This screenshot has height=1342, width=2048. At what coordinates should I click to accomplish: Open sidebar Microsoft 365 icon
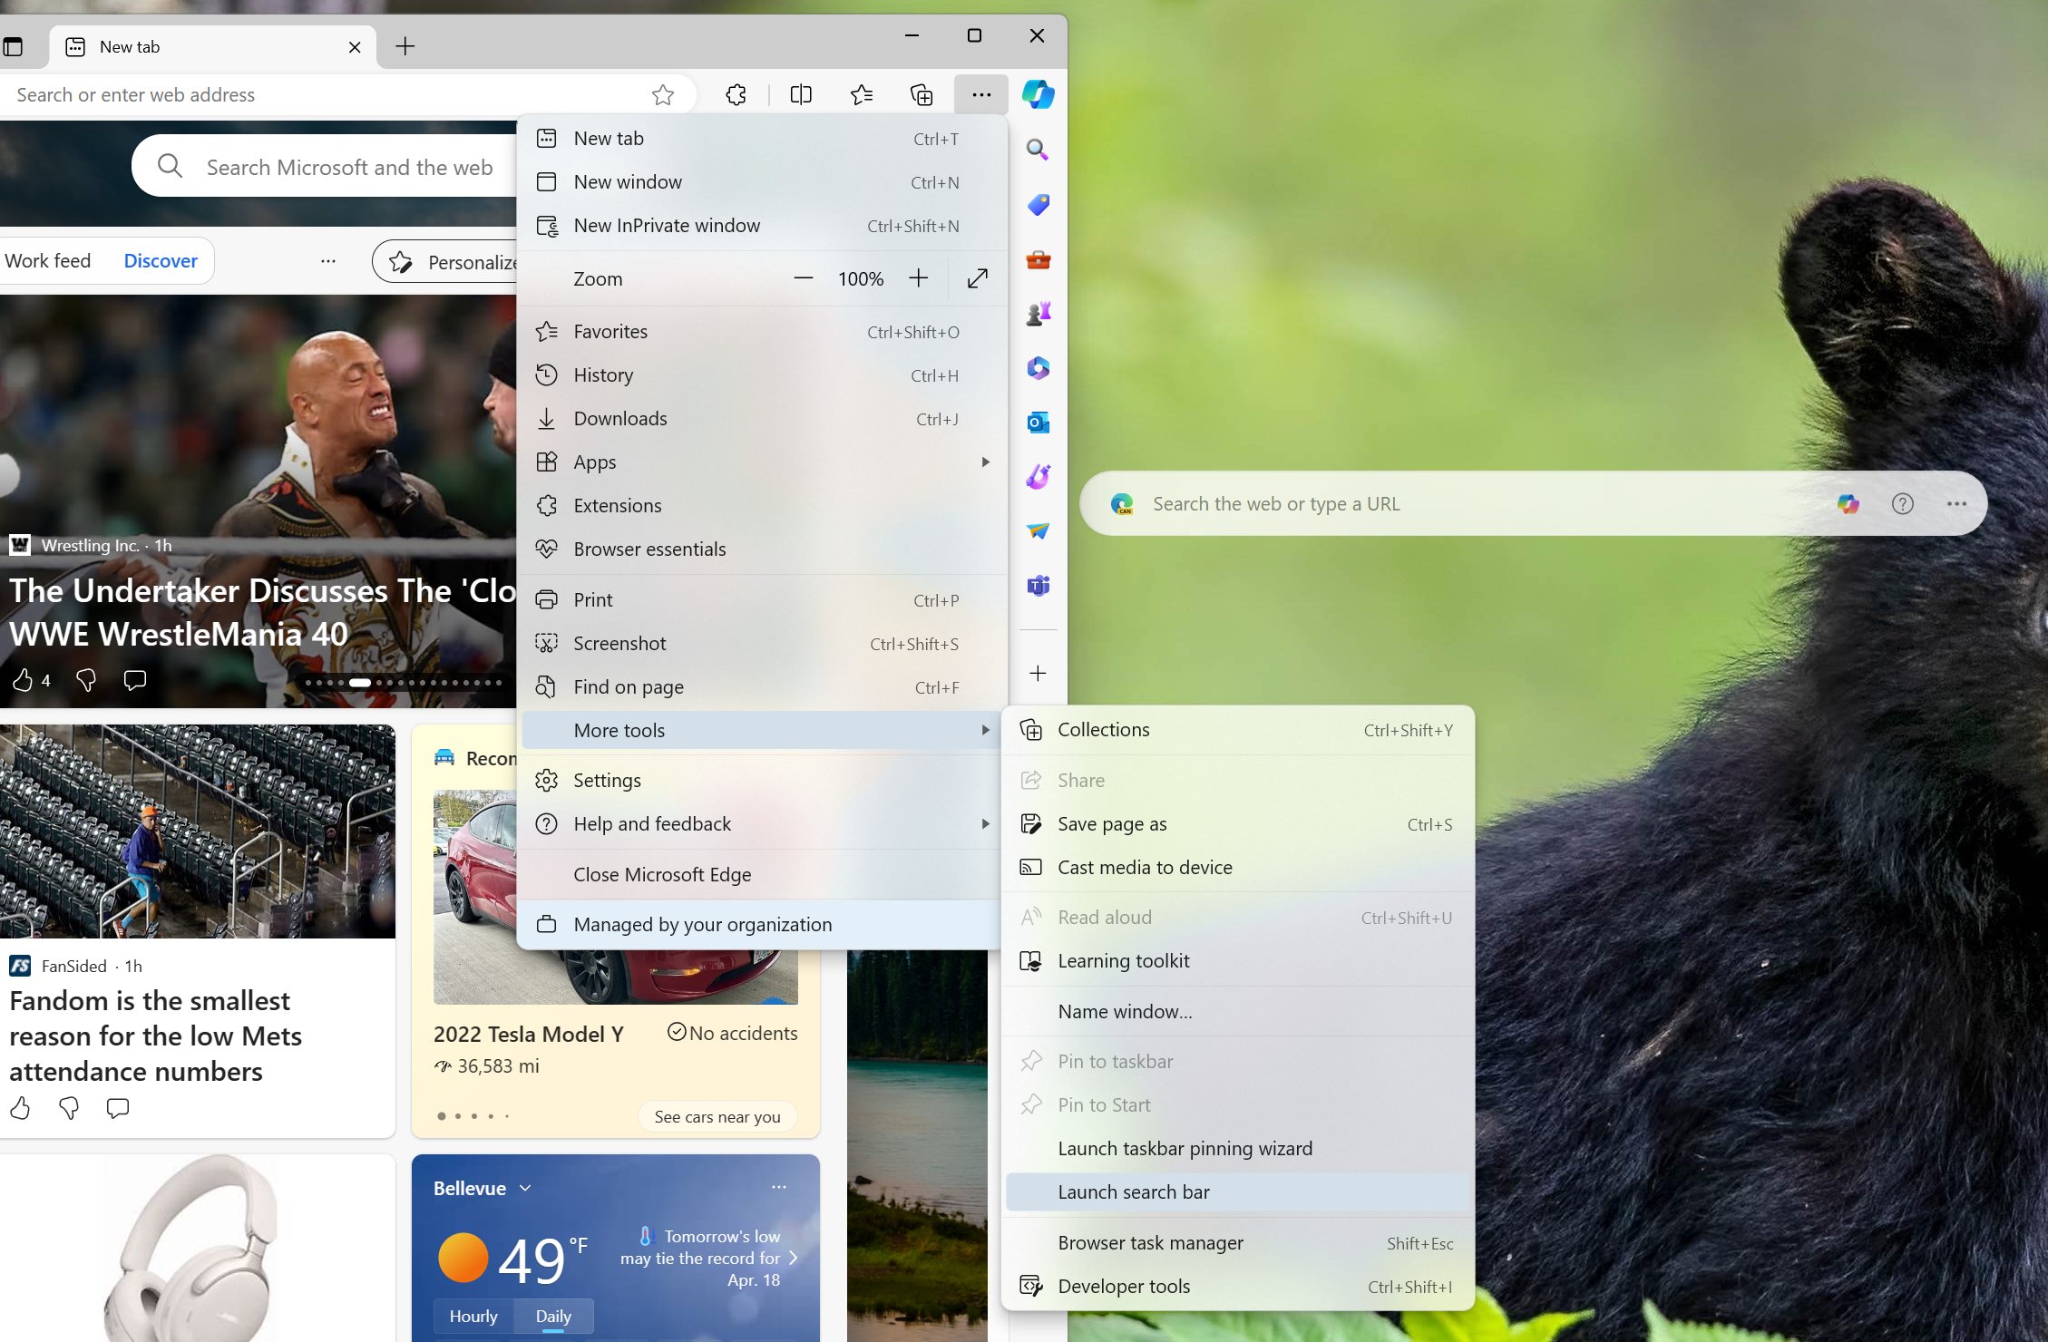1038,368
